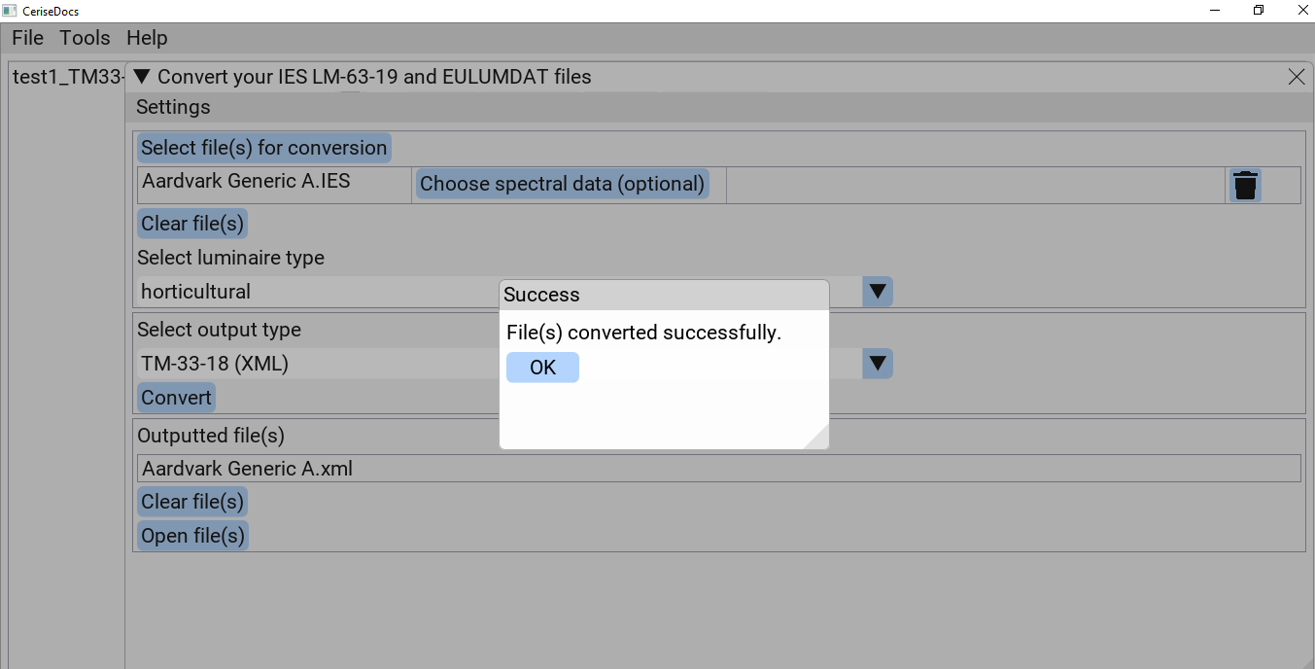The width and height of the screenshot is (1315, 669).
Task: Close the conversion panel with the X
Action: (1297, 77)
